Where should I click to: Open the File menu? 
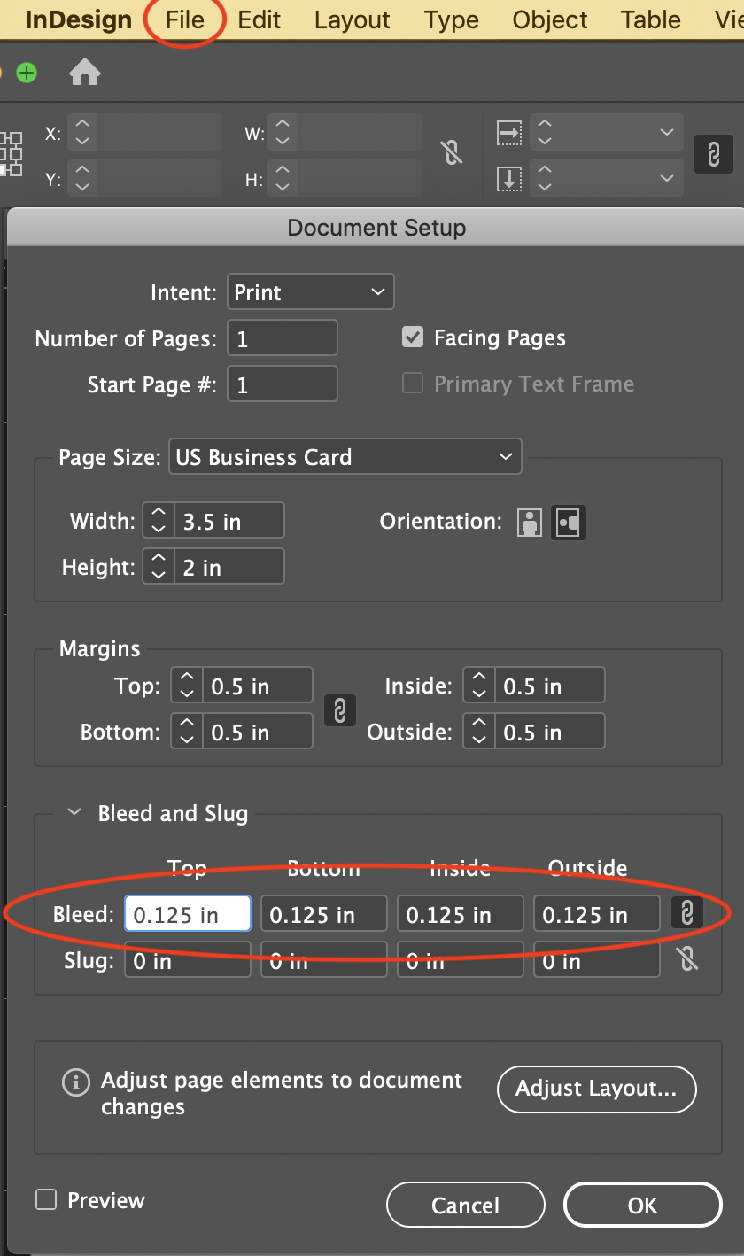[x=183, y=19]
